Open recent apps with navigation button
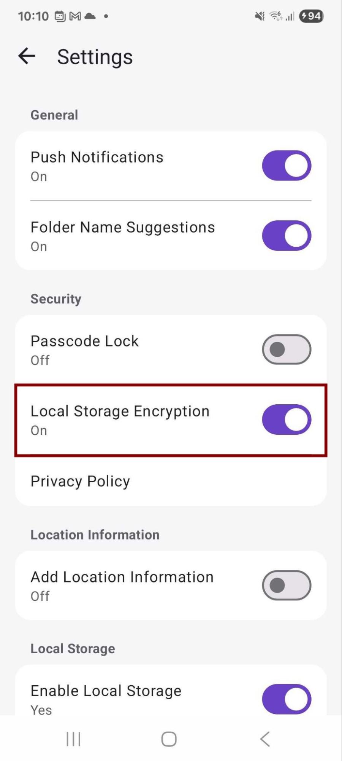Viewport: 342px width, 761px height. point(73,739)
